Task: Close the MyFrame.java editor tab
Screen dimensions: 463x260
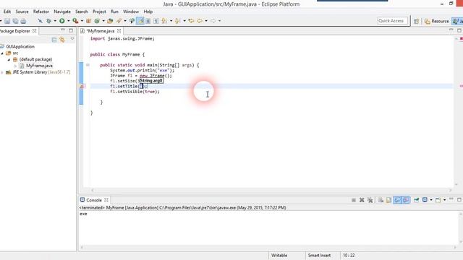Action: [x=119, y=30]
